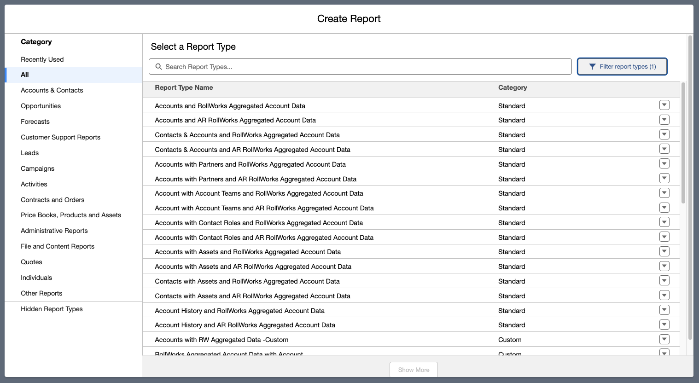Choose the Opportunities category
Image resolution: width=699 pixels, height=383 pixels.
[x=41, y=106]
